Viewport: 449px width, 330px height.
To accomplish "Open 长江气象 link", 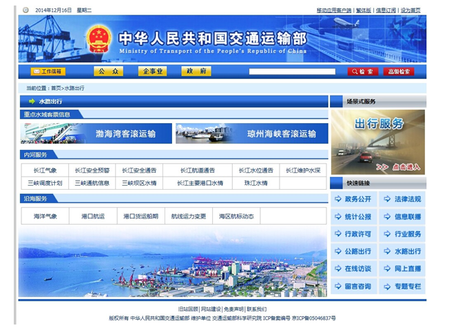I will point(45,170).
